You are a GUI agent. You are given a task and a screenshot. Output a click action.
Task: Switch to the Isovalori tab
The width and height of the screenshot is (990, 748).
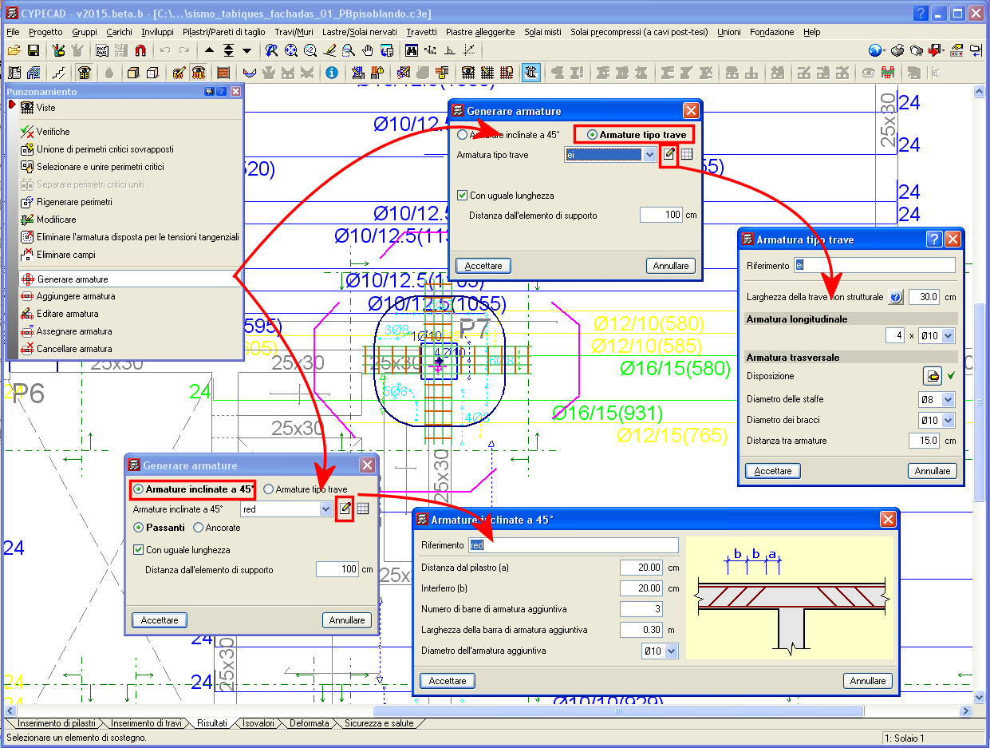258,723
